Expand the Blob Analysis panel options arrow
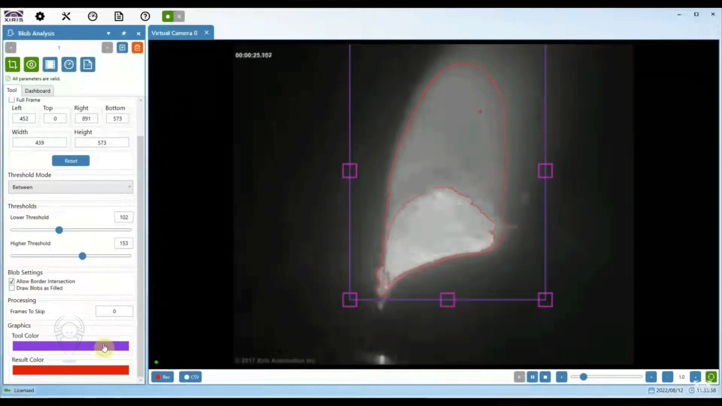The height and width of the screenshot is (406, 722). 108,33
